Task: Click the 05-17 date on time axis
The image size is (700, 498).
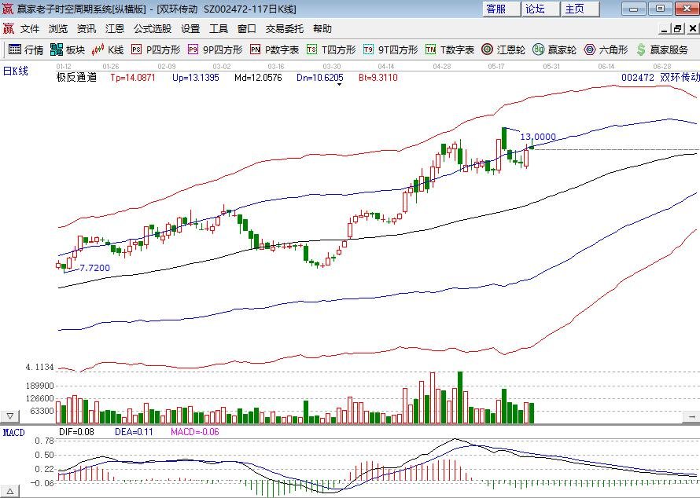Action: tap(496, 67)
